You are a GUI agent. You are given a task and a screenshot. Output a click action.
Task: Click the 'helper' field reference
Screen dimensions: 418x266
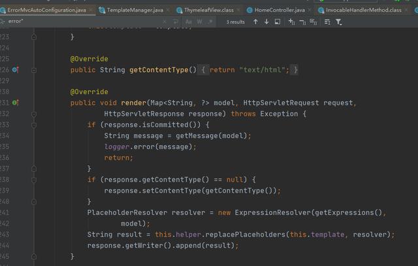(188, 235)
